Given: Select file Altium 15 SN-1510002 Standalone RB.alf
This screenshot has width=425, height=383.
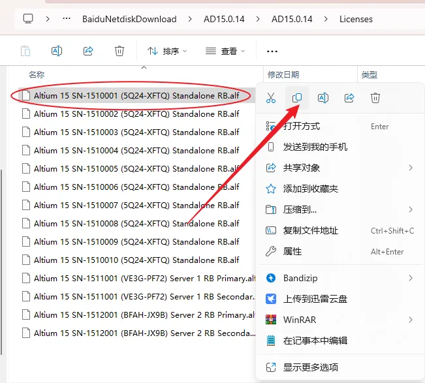Looking at the screenshot, I should (136, 114).
